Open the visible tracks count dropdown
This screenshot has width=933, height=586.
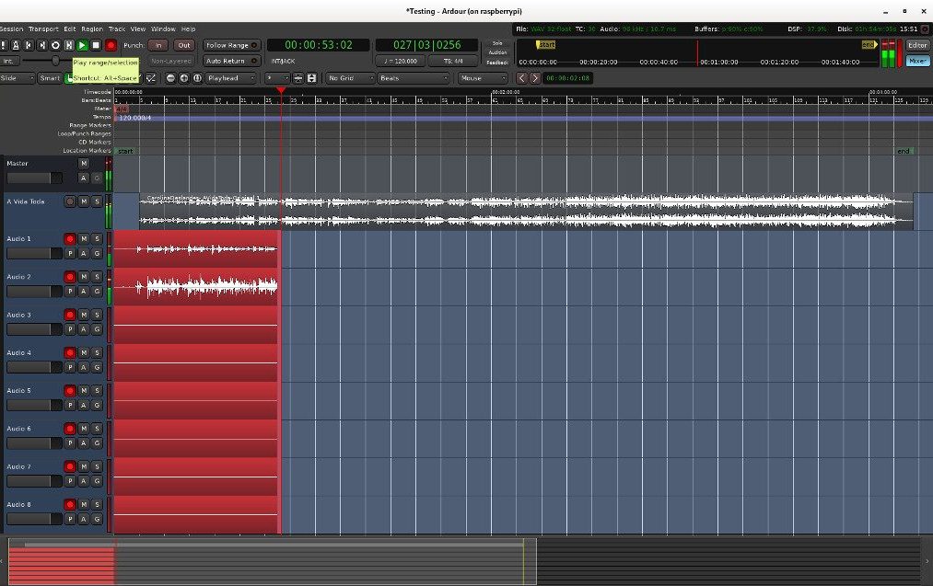(276, 78)
